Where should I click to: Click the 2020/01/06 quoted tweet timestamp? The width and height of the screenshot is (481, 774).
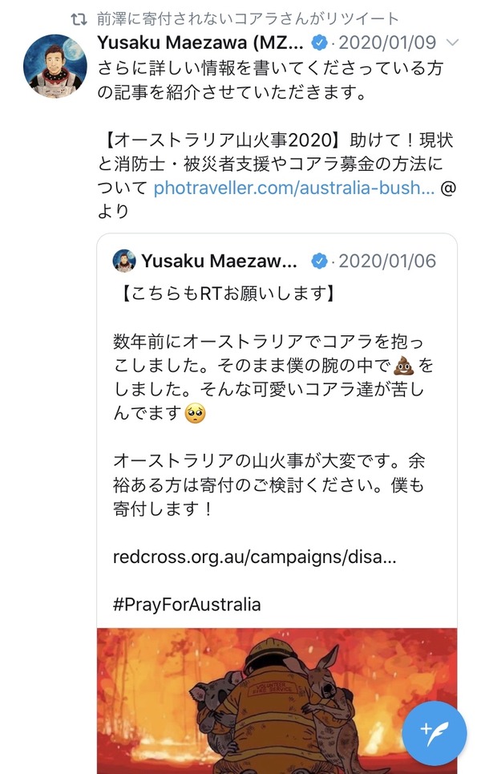point(387,261)
